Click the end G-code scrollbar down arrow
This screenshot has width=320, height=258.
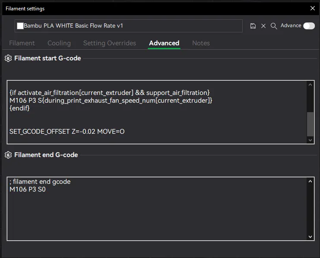(x=310, y=237)
